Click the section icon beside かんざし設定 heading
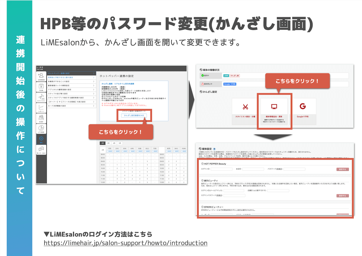This screenshot has width=362, height=256. point(201,92)
